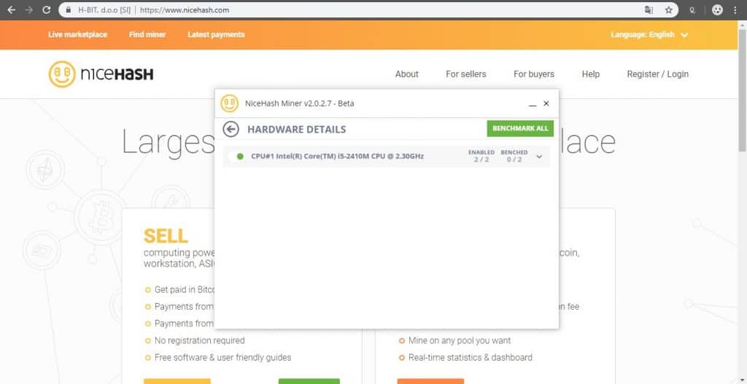Click the browser back arrow
This screenshot has width=747, height=384.
[12, 10]
